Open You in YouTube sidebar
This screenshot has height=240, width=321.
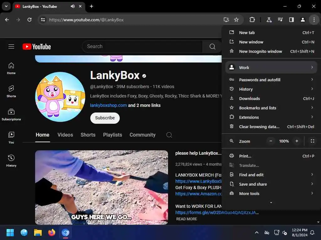tap(11, 138)
